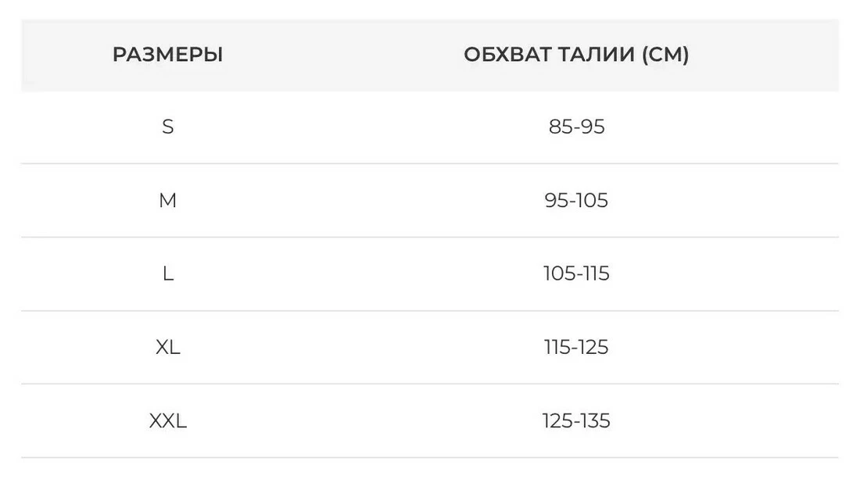Click the number 135 in the XXL row
The height and width of the screenshot is (486, 860).
point(595,421)
